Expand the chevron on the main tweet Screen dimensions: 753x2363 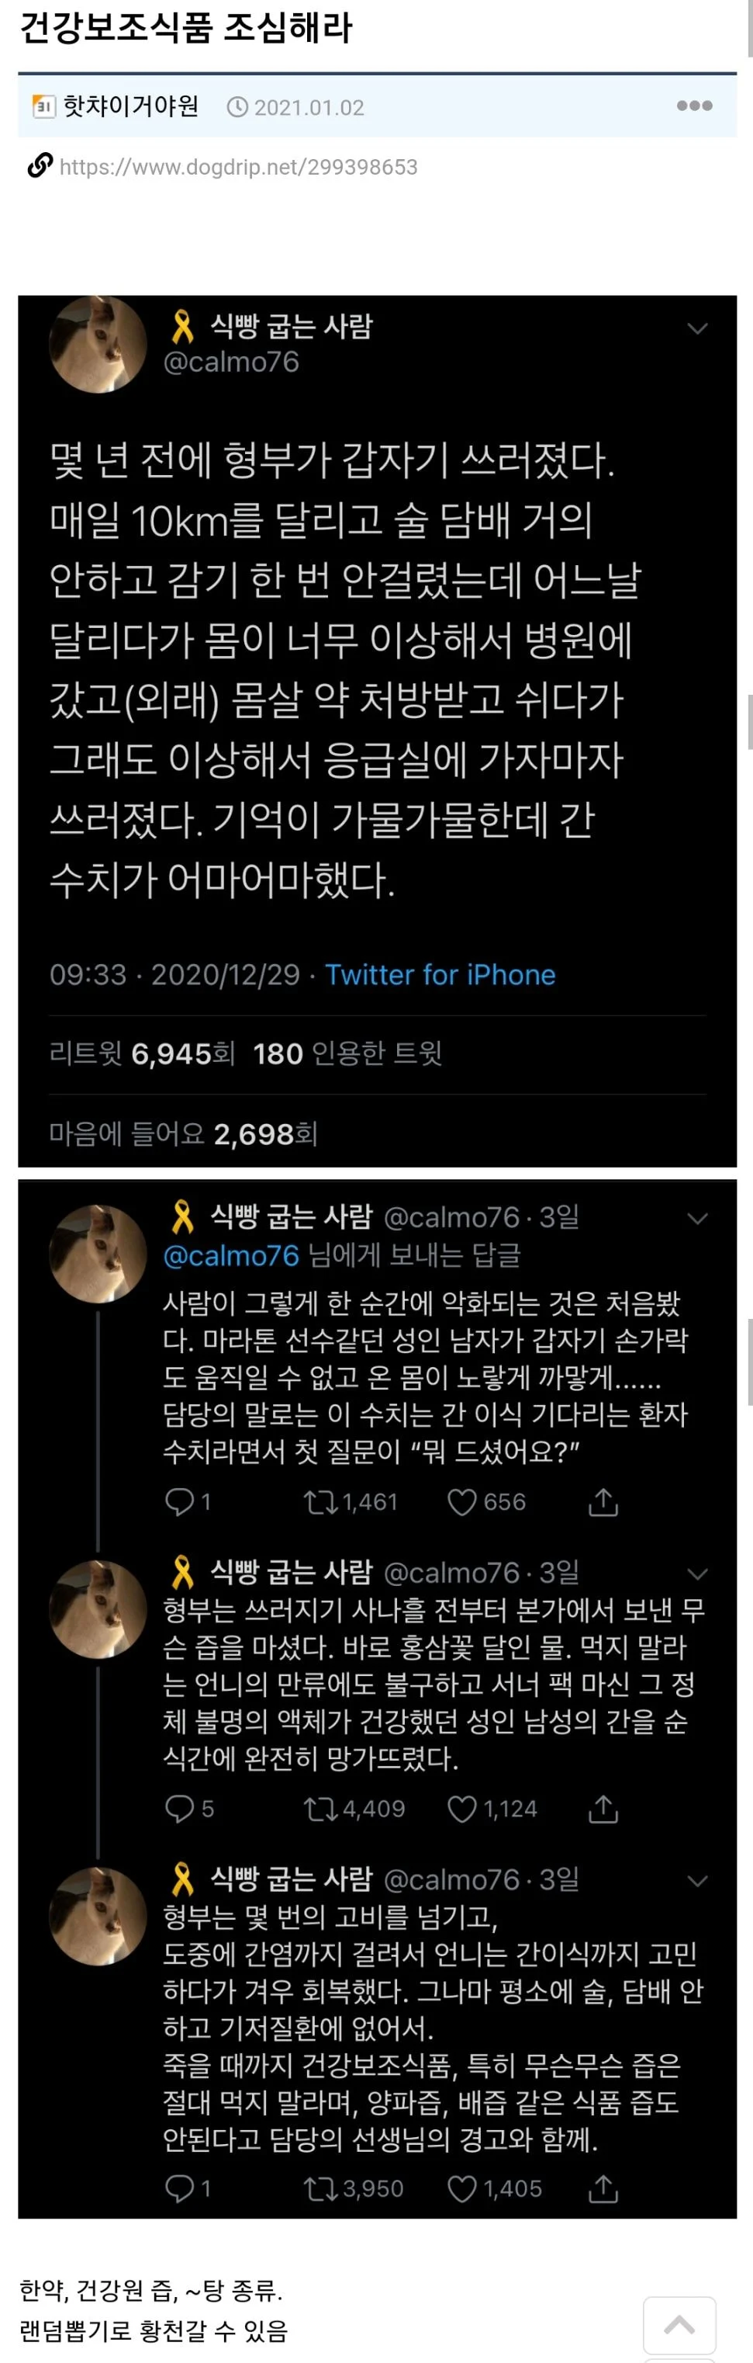click(697, 328)
